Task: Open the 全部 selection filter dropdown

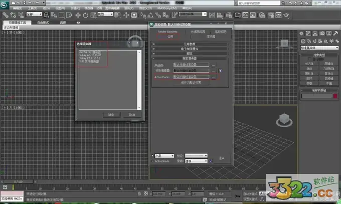Action: (34, 14)
